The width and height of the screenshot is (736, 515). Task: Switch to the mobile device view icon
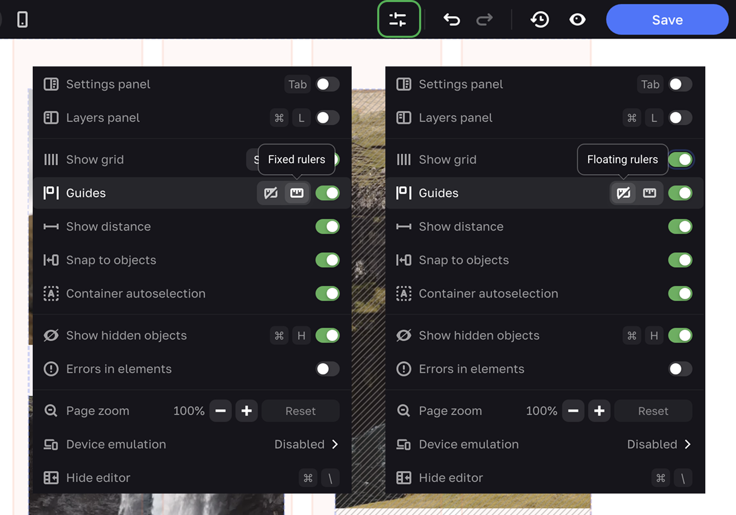click(22, 20)
